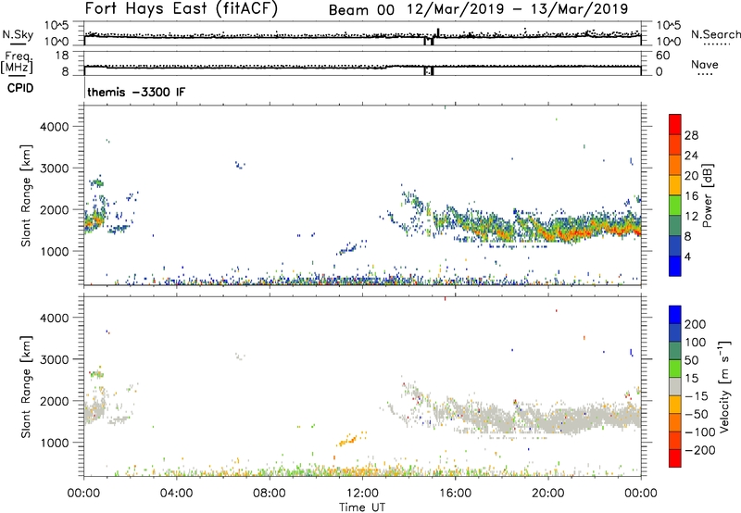741x513 pixels.
Task: Click "Slant Range [km]" label of the velocity panel
Action: pyautogui.click(x=26, y=387)
